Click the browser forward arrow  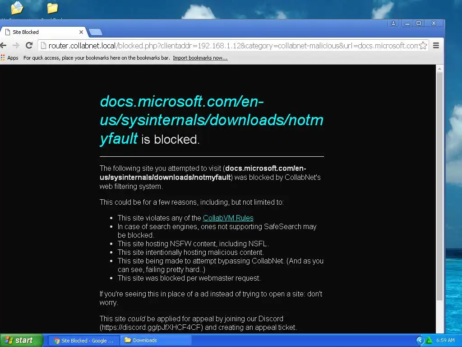(x=16, y=46)
